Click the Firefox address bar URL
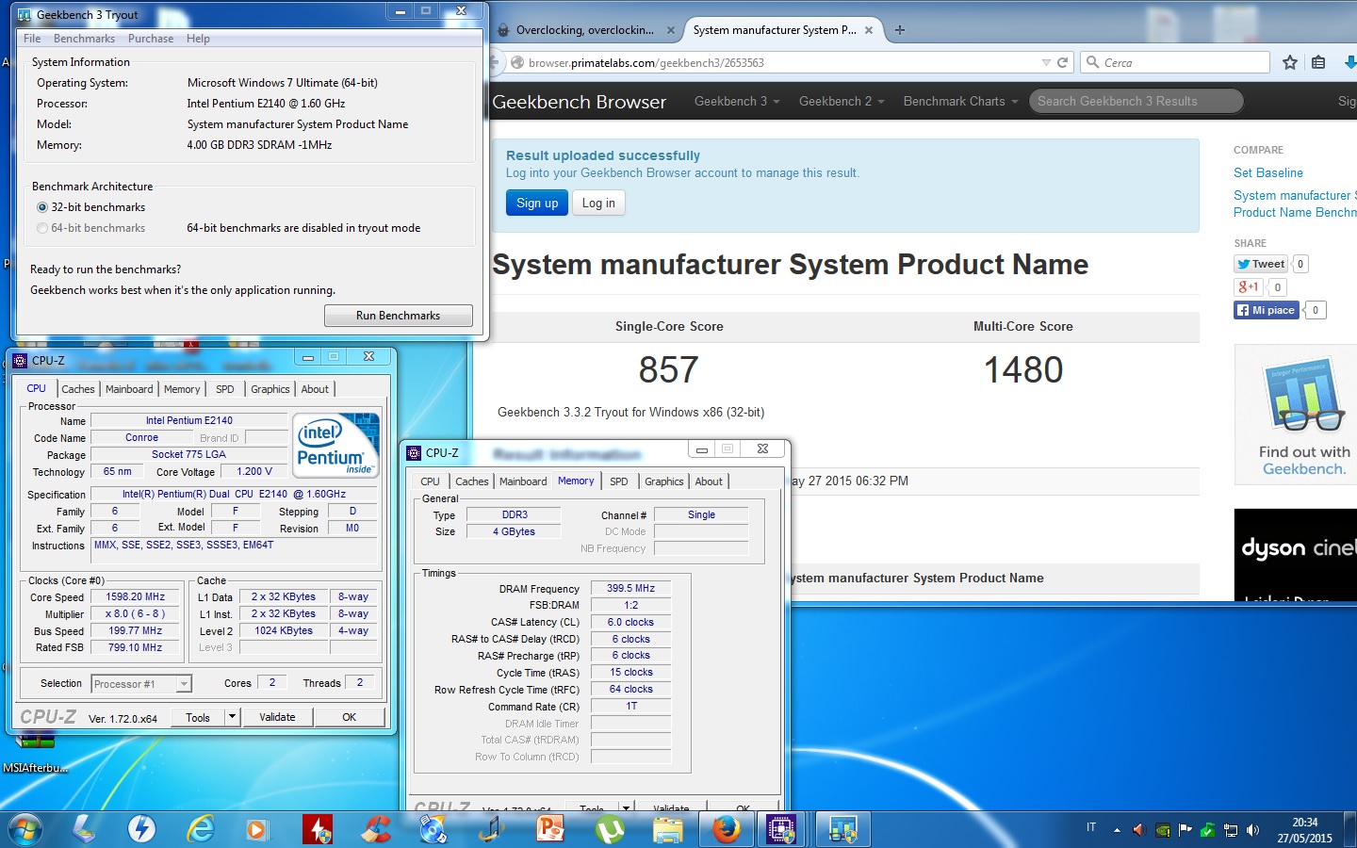Screen dimensions: 1357x848 pos(646,63)
